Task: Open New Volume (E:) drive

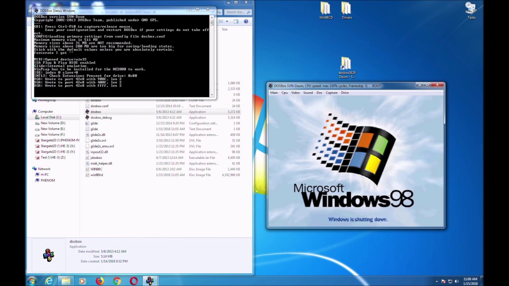Action: [x=52, y=129]
